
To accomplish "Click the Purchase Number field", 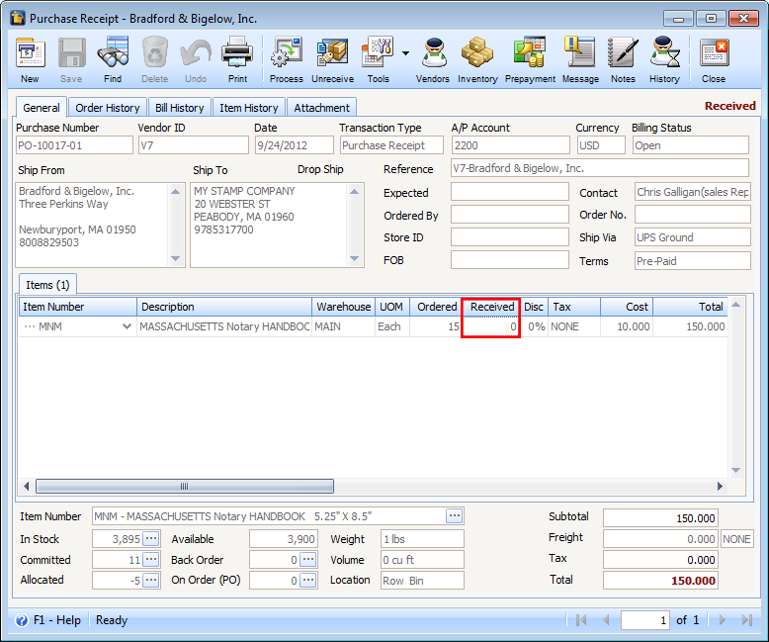I will (x=74, y=145).
